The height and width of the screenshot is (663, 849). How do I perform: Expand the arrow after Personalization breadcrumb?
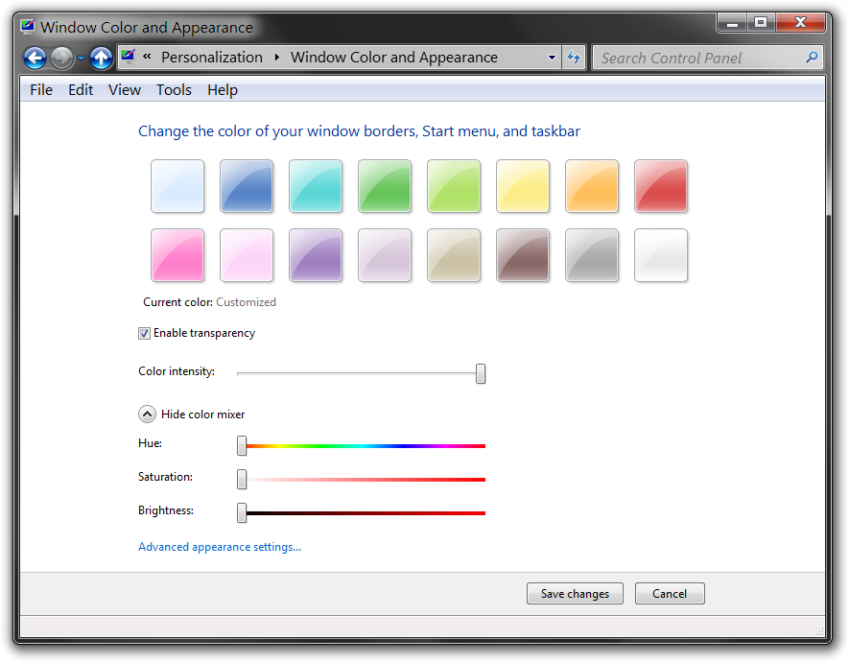pos(276,57)
